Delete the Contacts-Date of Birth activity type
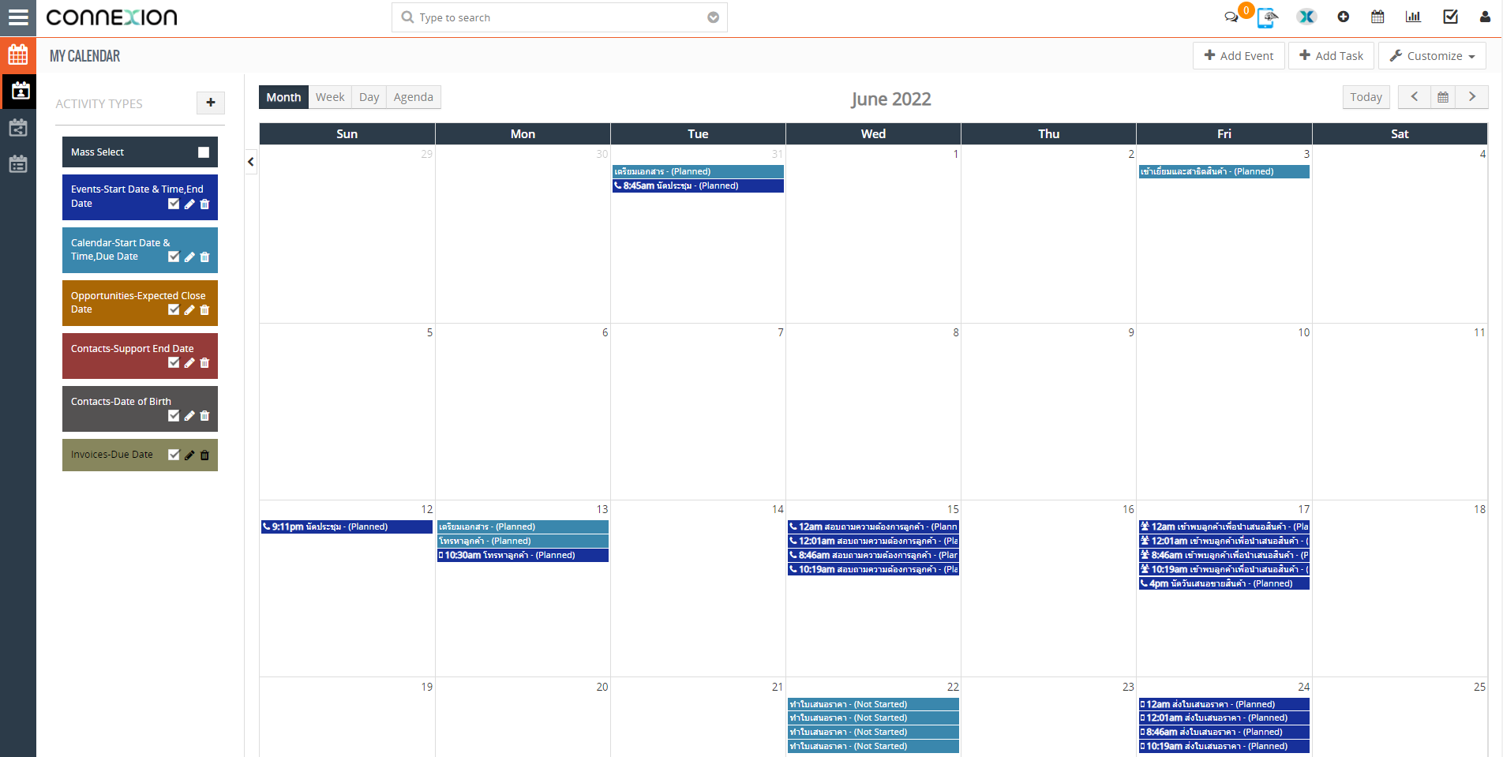1503x757 pixels. (x=205, y=416)
